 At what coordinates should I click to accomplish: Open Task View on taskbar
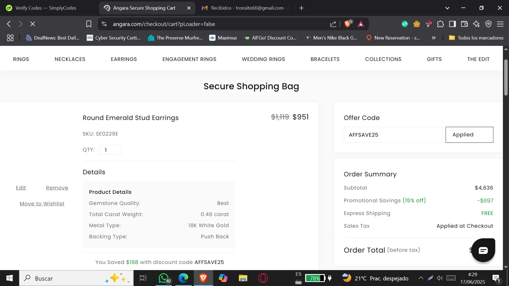[x=143, y=278]
